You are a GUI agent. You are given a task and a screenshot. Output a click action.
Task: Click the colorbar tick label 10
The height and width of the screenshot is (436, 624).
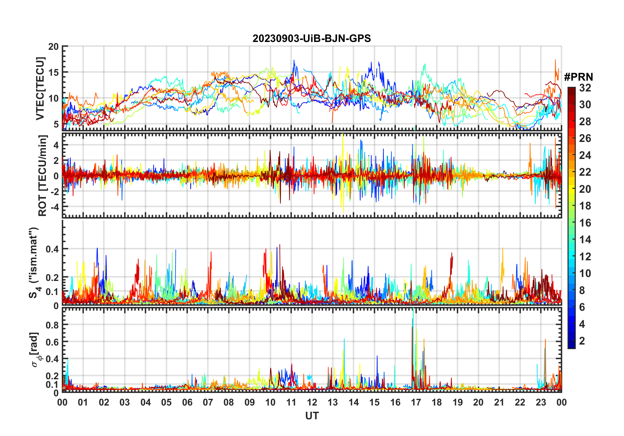coord(585,273)
